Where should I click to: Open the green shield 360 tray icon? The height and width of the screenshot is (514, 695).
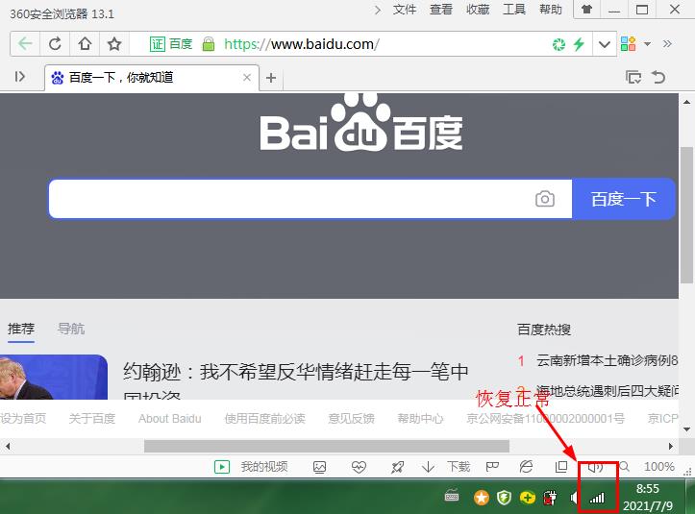[504, 498]
